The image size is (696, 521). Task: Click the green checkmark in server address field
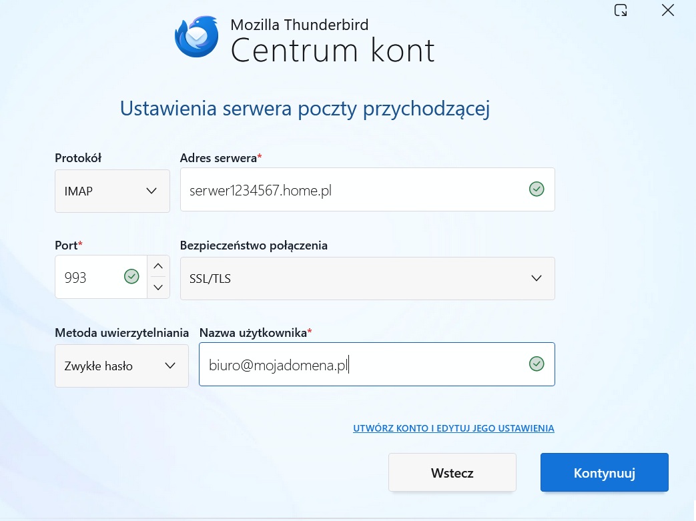tap(537, 189)
